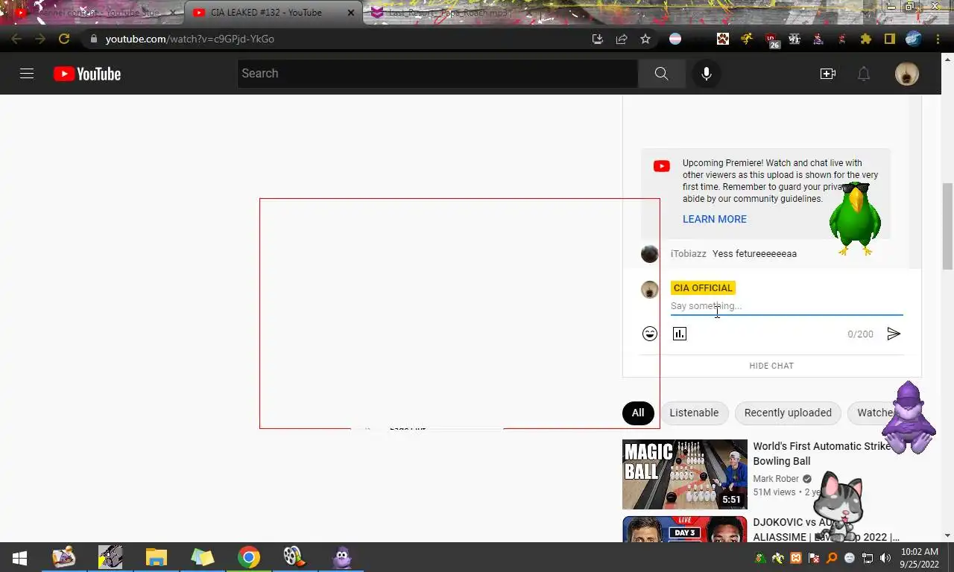Click the CIA OFFICIAL author badge
The image size is (954, 572).
coord(703,288)
